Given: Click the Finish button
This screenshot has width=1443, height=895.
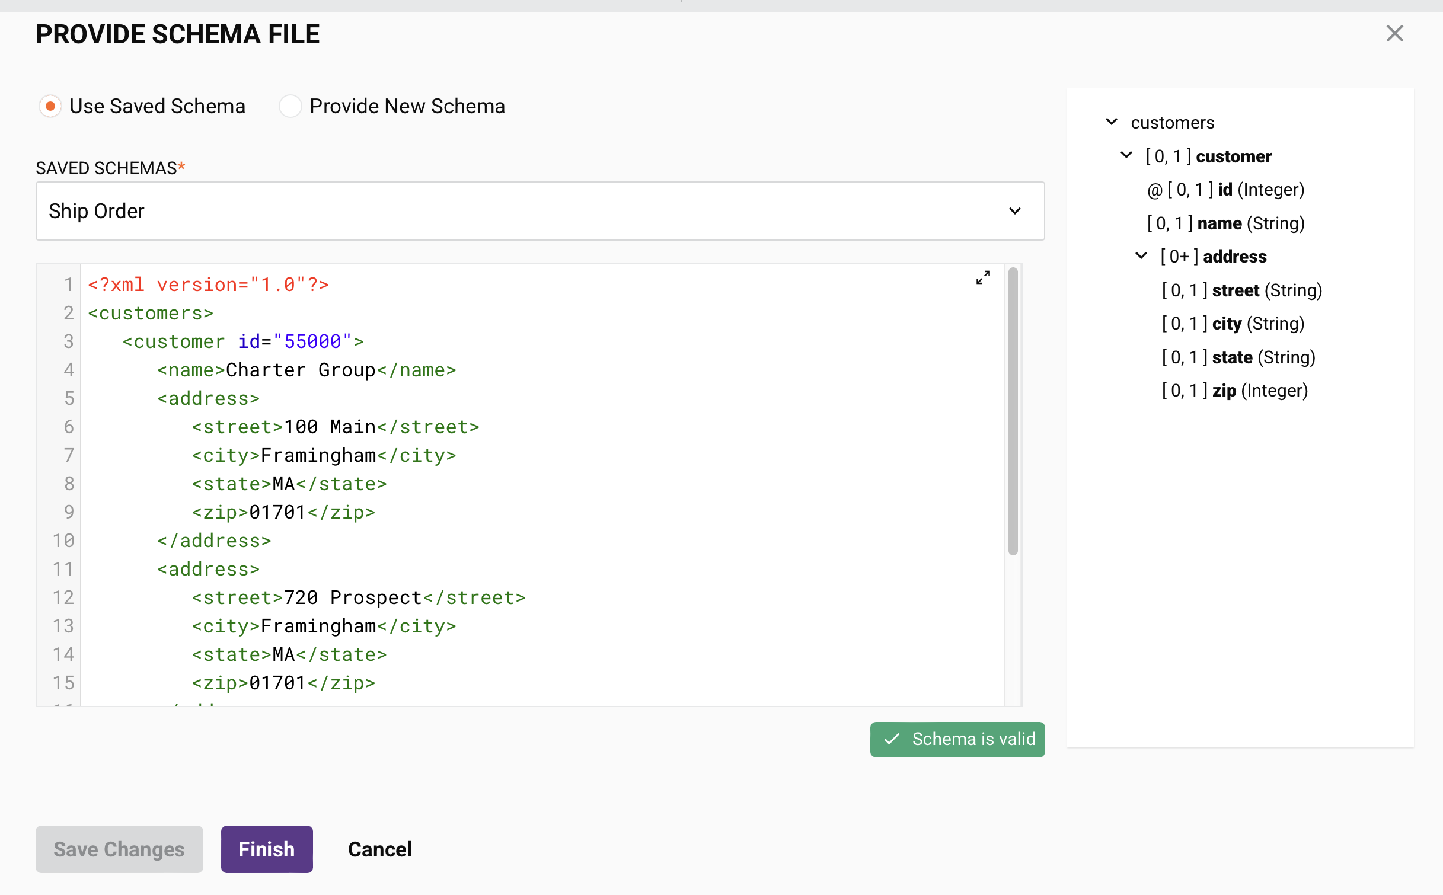Looking at the screenshot, I should (x=266, y=849).
